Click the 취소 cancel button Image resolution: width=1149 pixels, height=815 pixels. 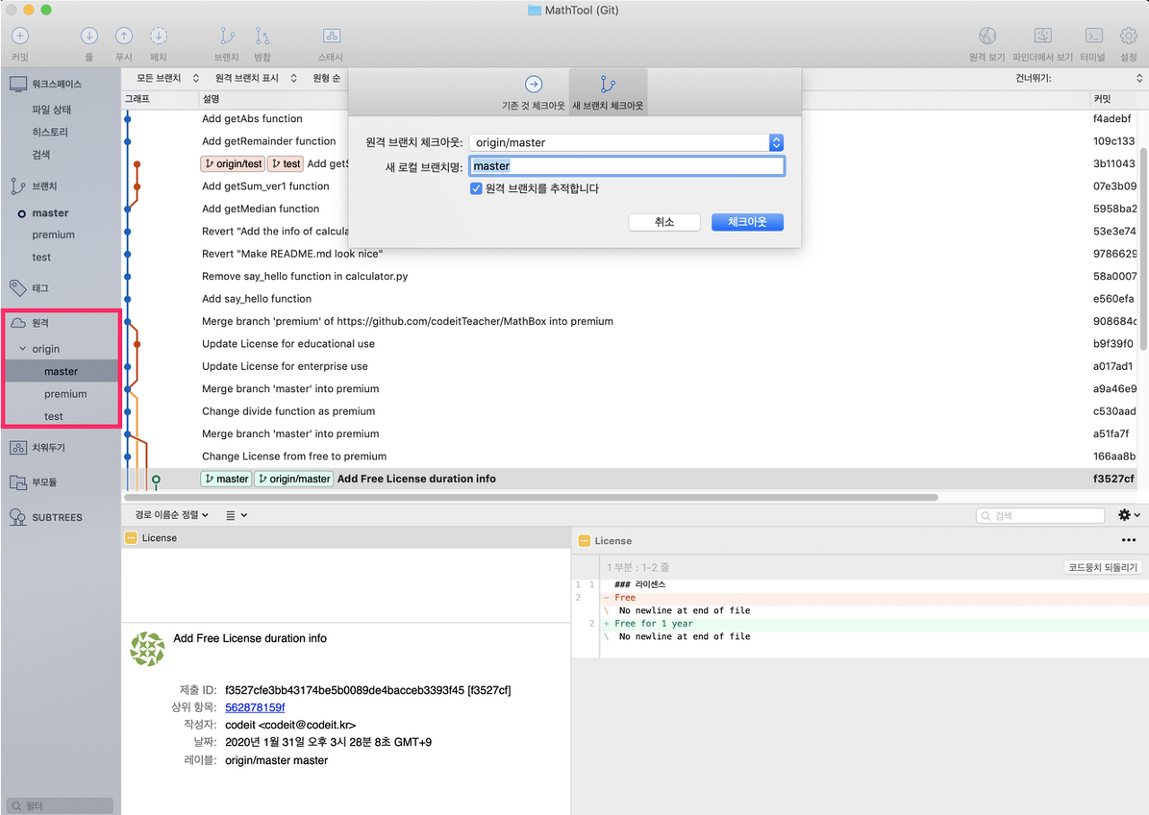664,222
